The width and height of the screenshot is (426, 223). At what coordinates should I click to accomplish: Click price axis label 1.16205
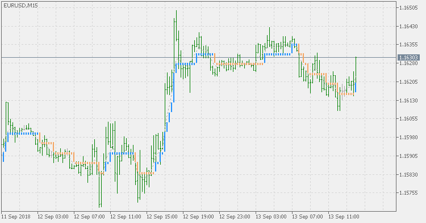[x=408, y=82]
